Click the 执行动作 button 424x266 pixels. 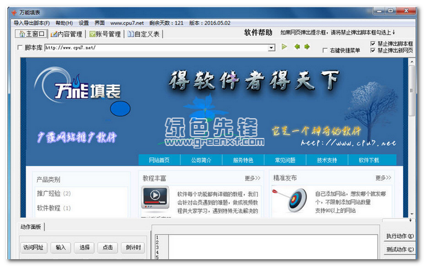pos(400,236)
